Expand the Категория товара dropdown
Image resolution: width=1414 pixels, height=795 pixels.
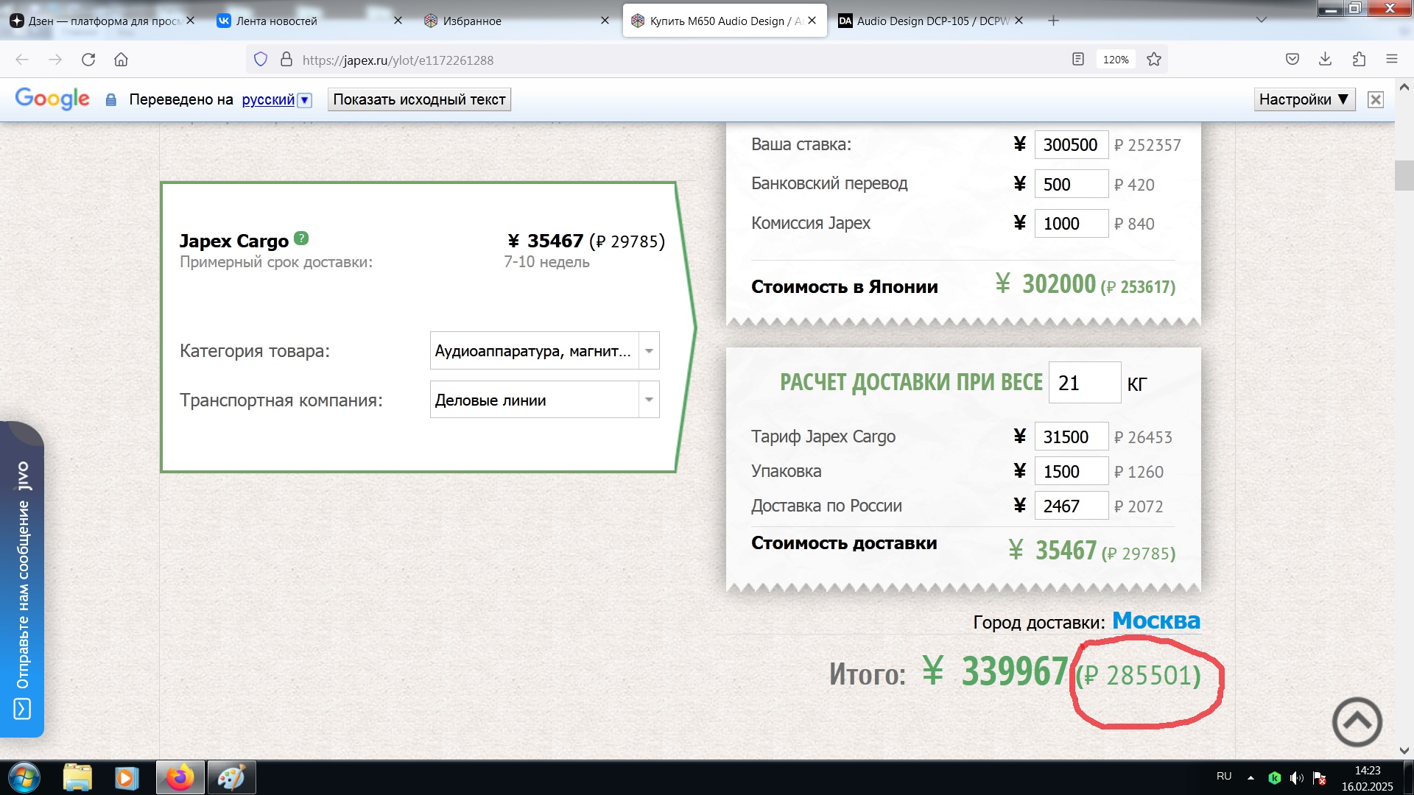(x=649, y=351)
